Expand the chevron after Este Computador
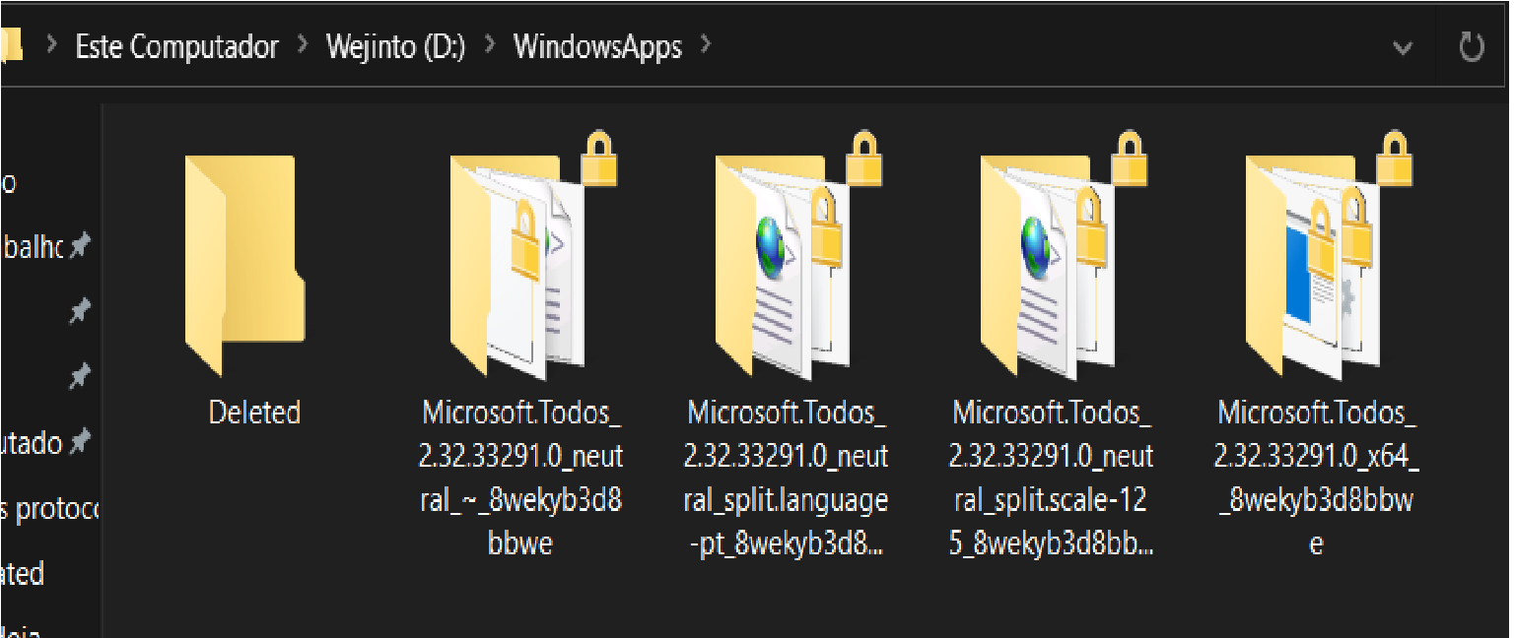 click(304, 46)
